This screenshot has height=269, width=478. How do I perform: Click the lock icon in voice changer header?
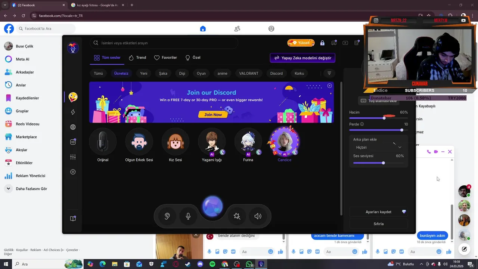[x=322, y=43]
